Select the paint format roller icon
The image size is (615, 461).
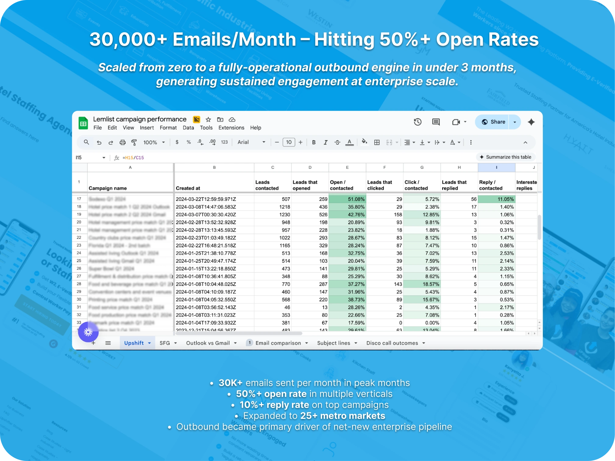(x=134, y=142)
